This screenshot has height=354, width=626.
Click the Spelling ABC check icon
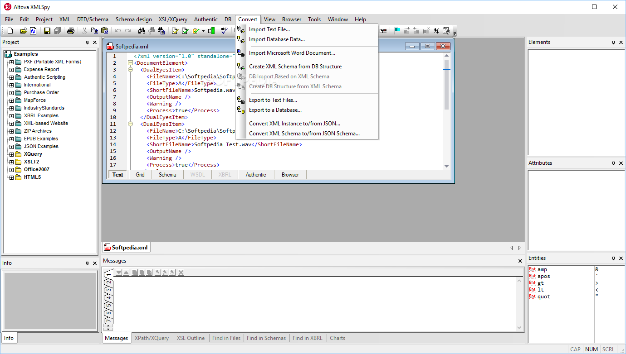pos(224,31)
